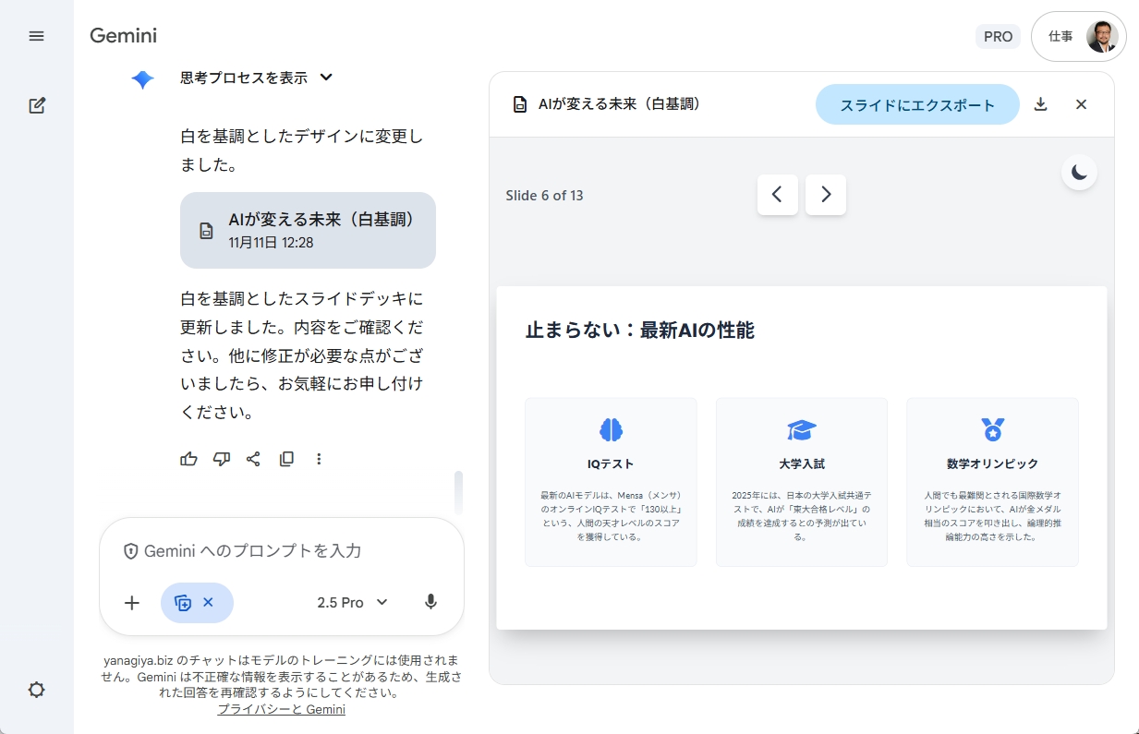Viewport: 1139px width, 734px height.
Task: Start a new chat
Action: 37,105
